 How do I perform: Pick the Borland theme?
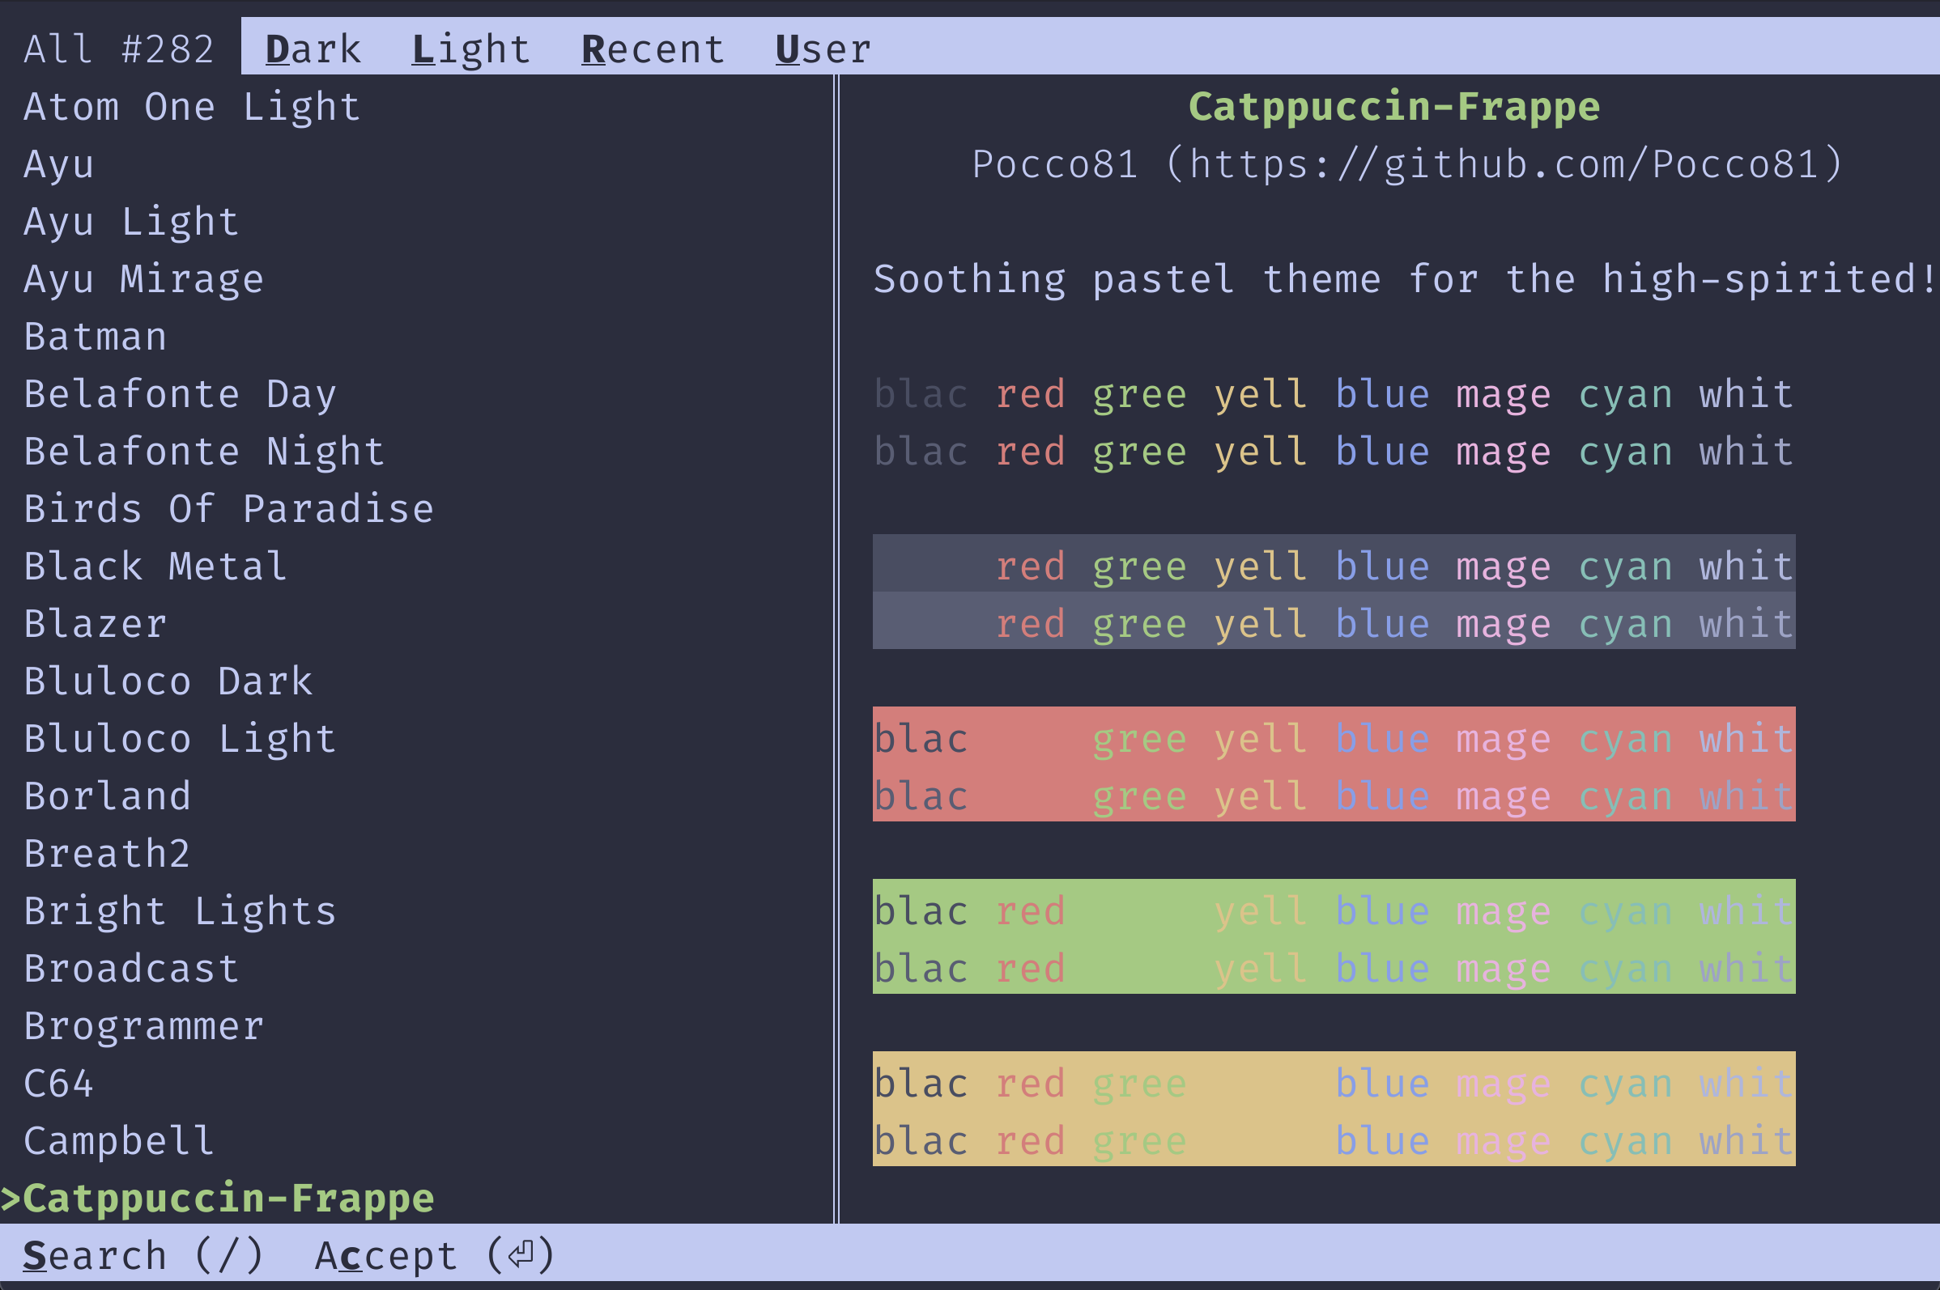[x=108, y=796]
